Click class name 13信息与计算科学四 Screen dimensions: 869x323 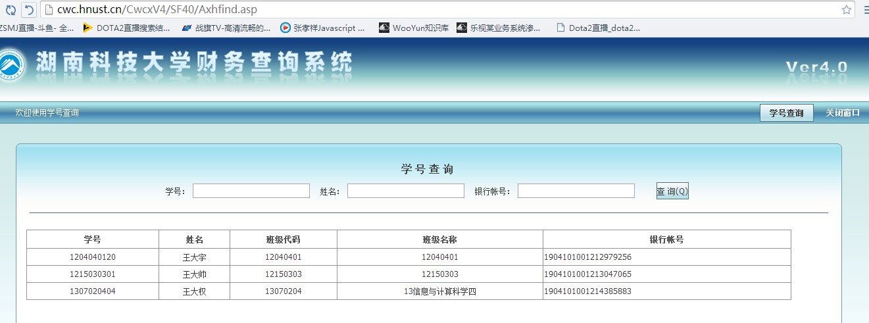pos(440,291)
